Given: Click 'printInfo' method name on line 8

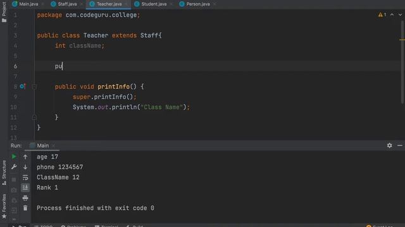Looking at the screenshot, I should (x=113, y=87).
